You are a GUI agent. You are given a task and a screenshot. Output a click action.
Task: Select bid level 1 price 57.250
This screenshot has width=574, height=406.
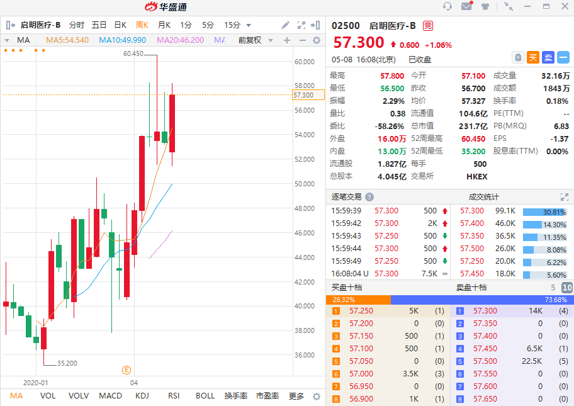coord(361,311)
